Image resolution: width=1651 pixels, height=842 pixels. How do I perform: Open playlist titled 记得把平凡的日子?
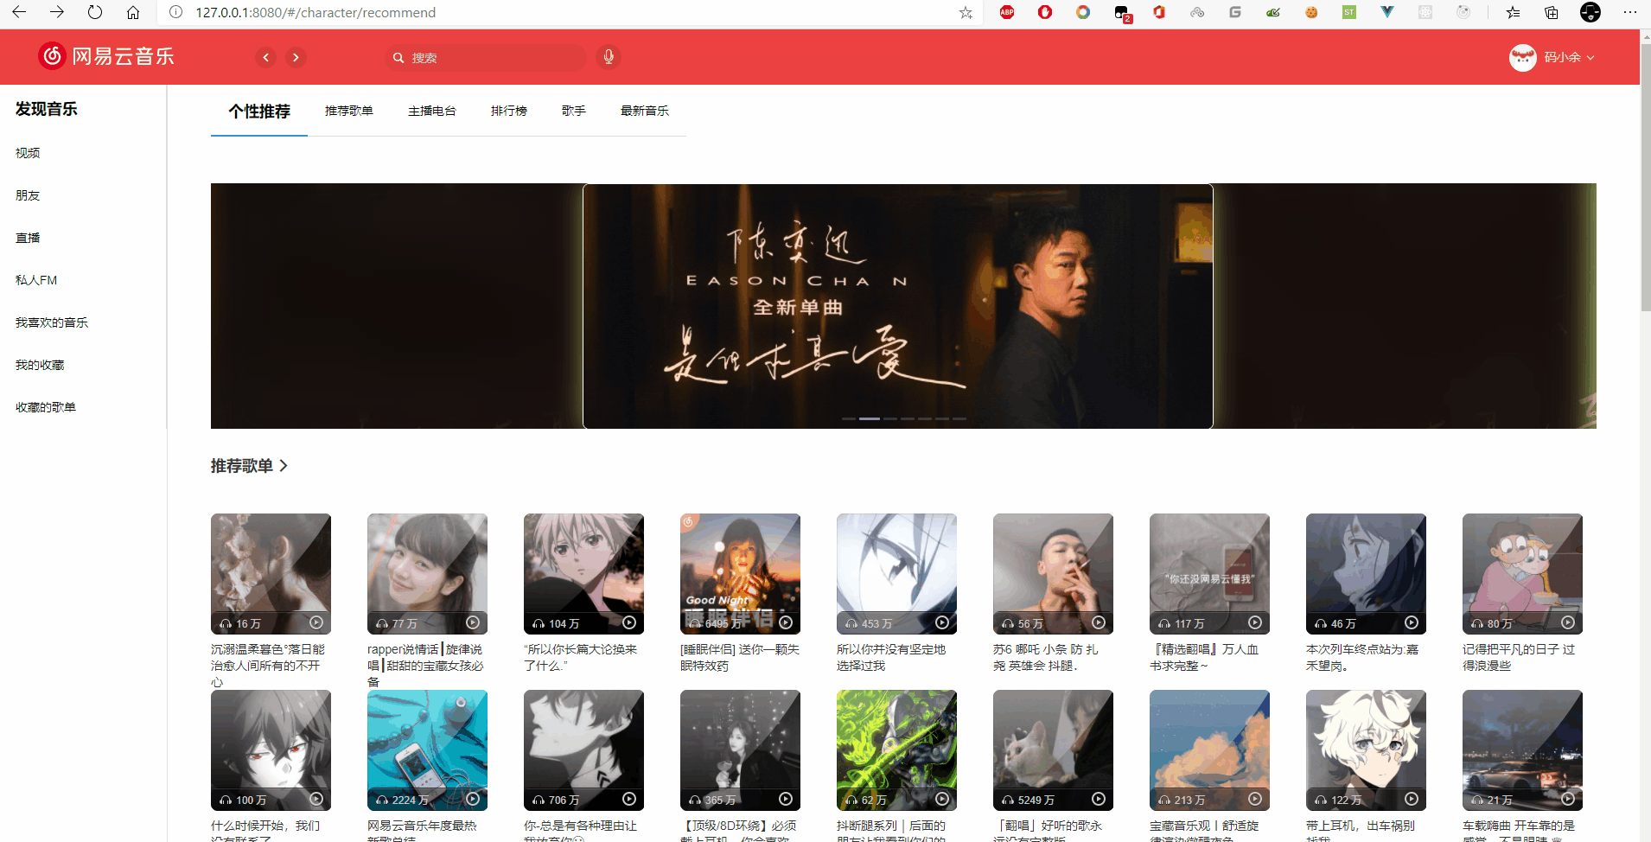tap(1519, 658)
